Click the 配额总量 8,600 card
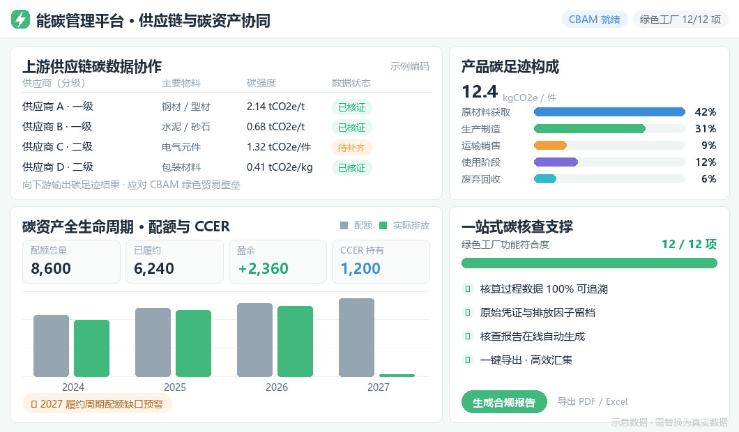The width and height of the screenshot is (739, 432). click(71, 261)
